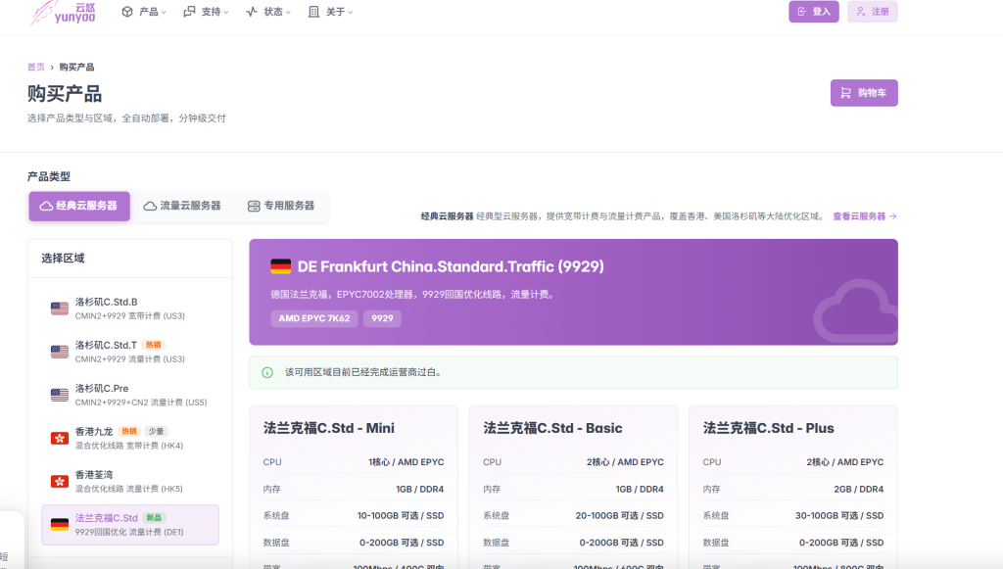Click the 少量 badge on 香港九龙
The image size is (1003, 569).
point(156,431)
